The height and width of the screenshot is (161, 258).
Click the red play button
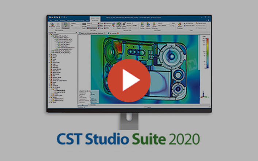click(x=129, y=80)
